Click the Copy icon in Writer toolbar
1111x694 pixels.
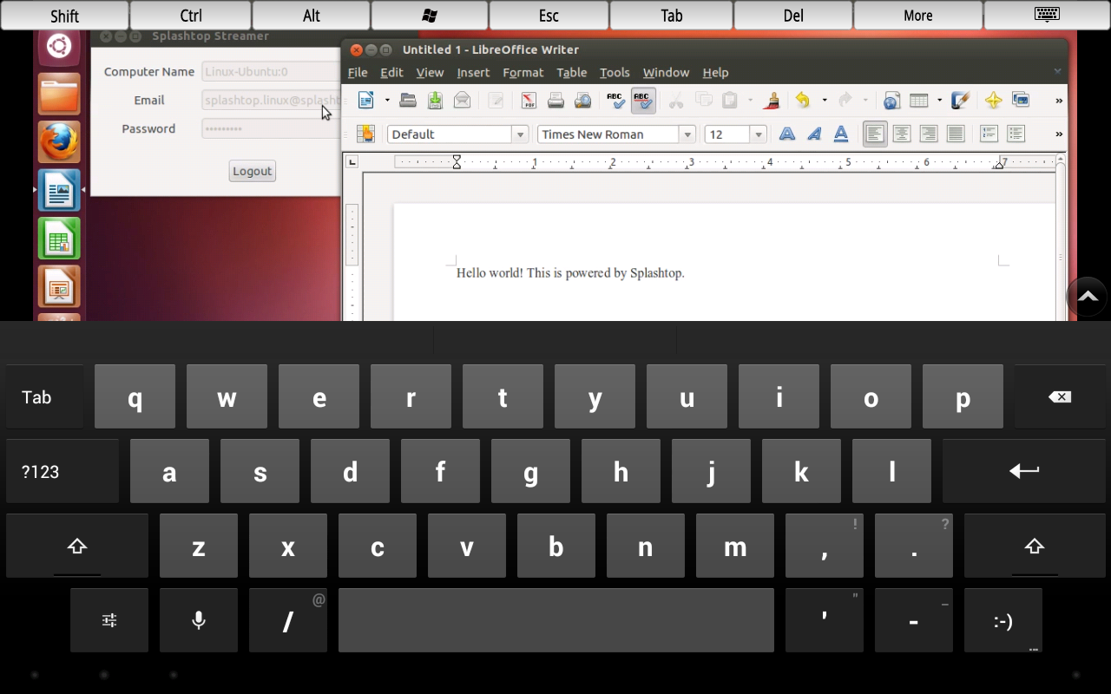[704, 101]
